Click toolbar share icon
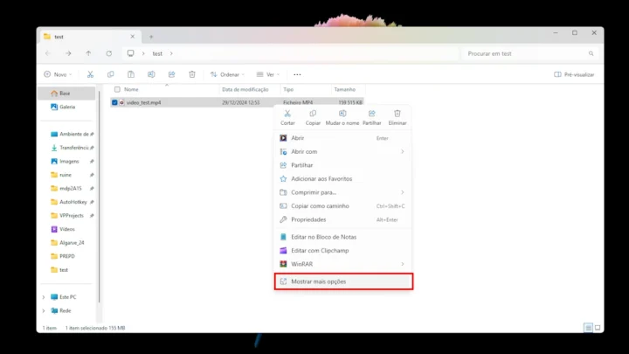629x354 pixels. [172, 74]
